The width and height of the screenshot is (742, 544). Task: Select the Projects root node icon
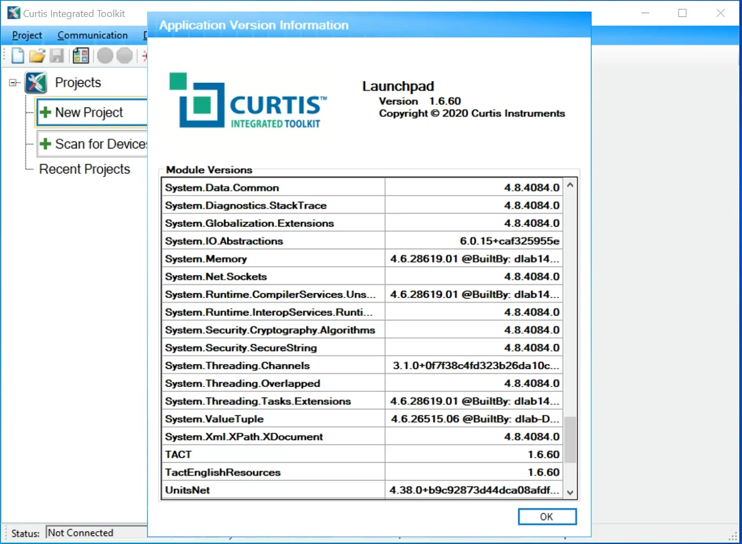tap(35, 82)
